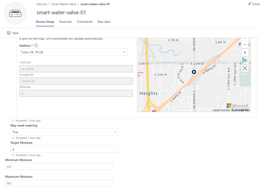Viewport: 260px width, 189px height.
Task: Click the 'Altitude' field label
Action: click(25, 87)
